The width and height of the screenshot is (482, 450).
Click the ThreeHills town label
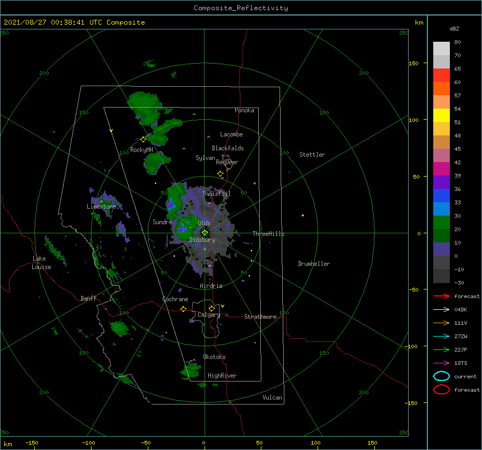(x=269, y=234)
